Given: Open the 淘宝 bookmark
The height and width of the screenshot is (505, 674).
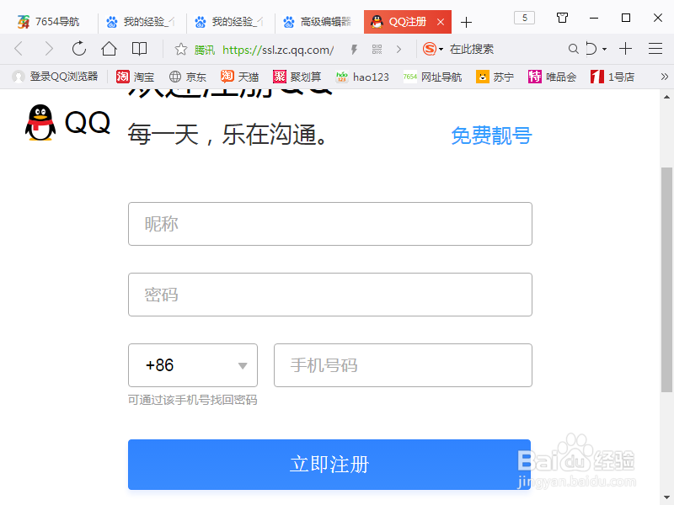Looking at the screenshot, I should (135, 77).
